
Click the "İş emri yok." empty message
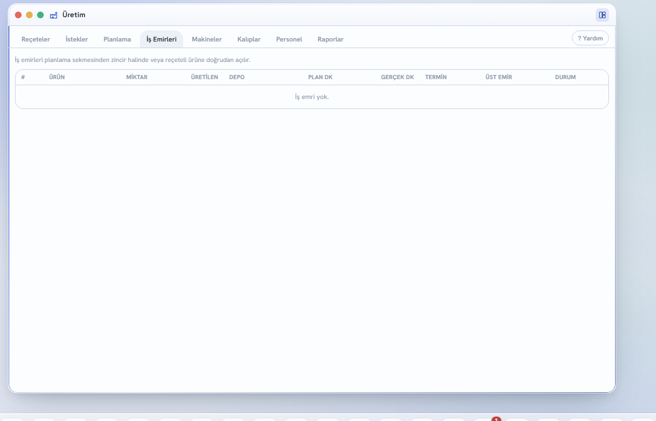pos(312,97)
